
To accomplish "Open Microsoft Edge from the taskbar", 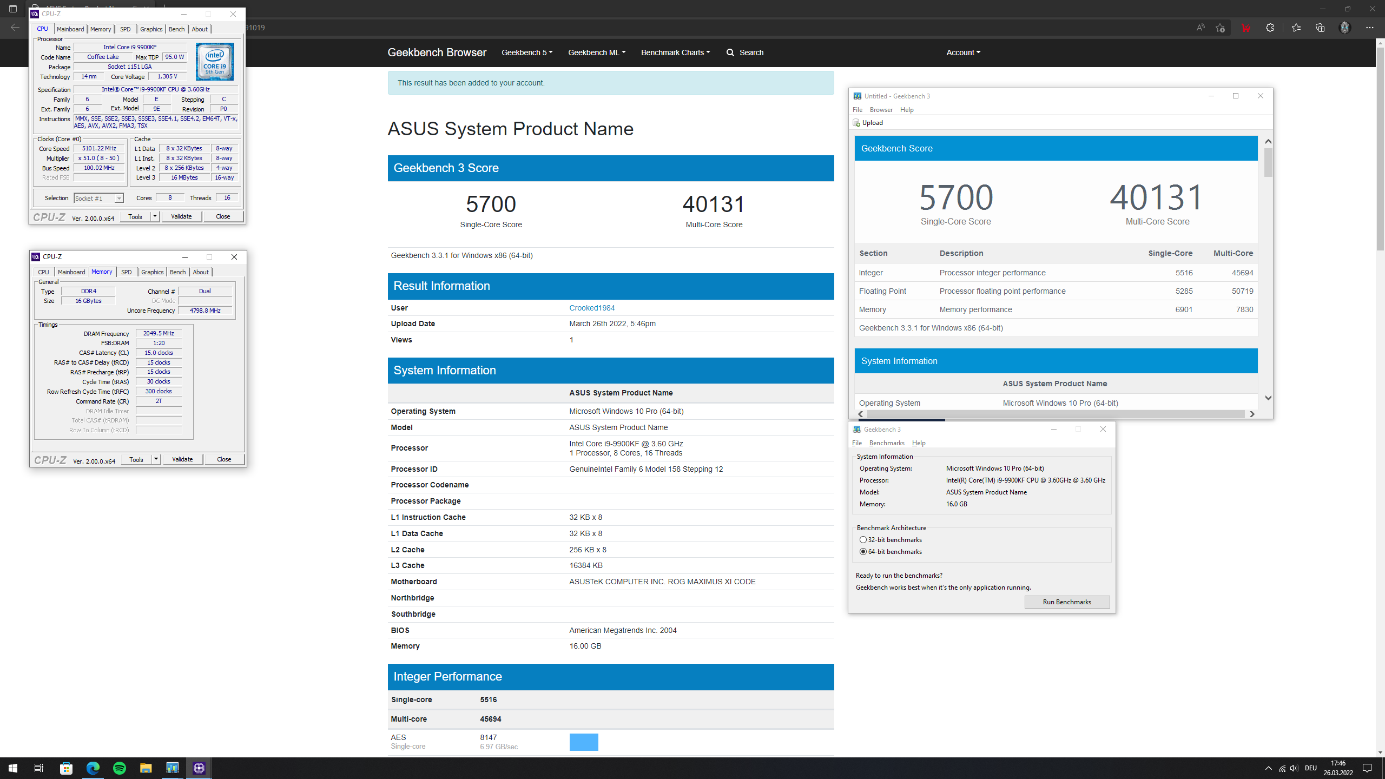I will [x=93, y=768].
